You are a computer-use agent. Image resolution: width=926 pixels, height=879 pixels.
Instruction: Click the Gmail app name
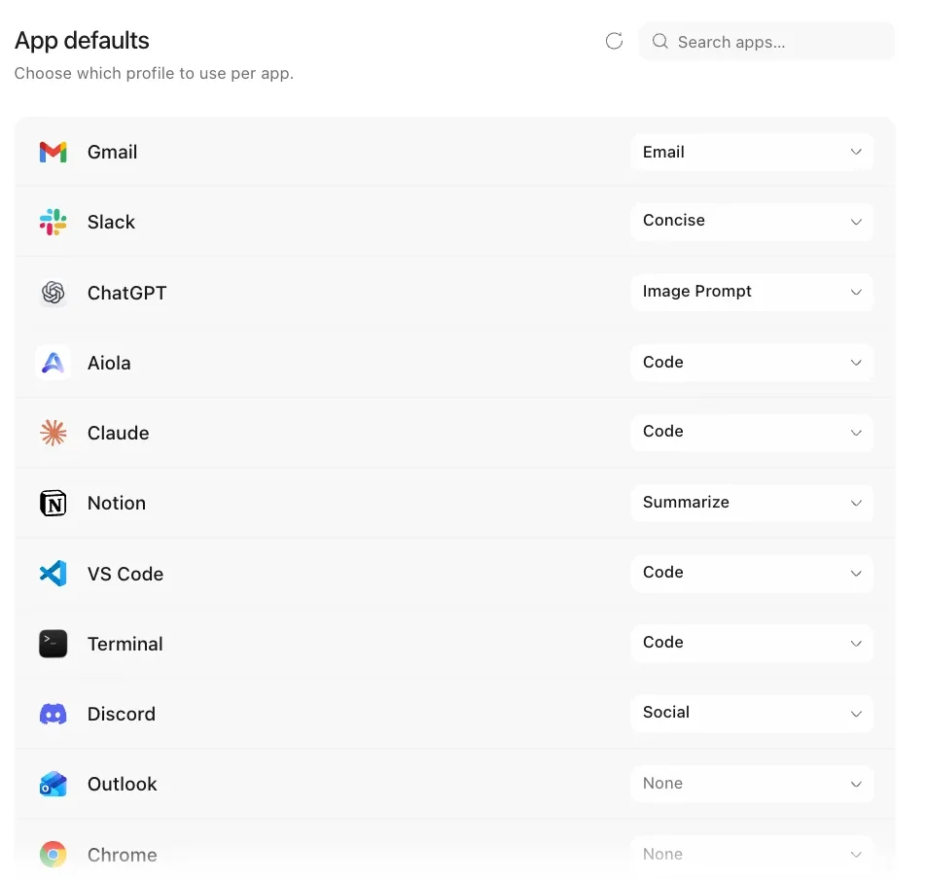(x=112, y=153)
